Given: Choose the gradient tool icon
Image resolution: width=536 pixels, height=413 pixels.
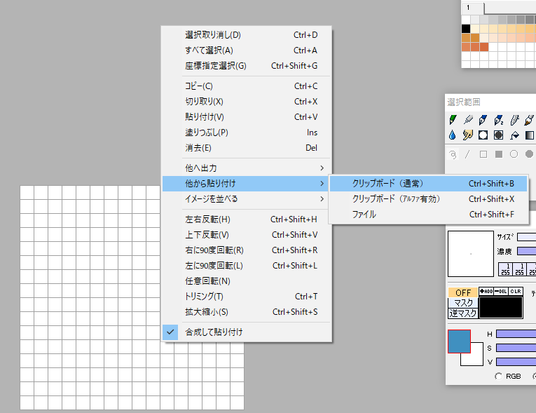Looking at the screenshot, I should tap(530, 135).
